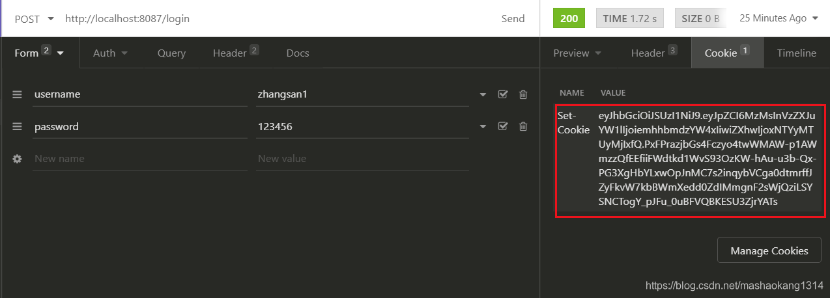Open the Docs tab
Screen dimensions: 830x298
(298, 53)
